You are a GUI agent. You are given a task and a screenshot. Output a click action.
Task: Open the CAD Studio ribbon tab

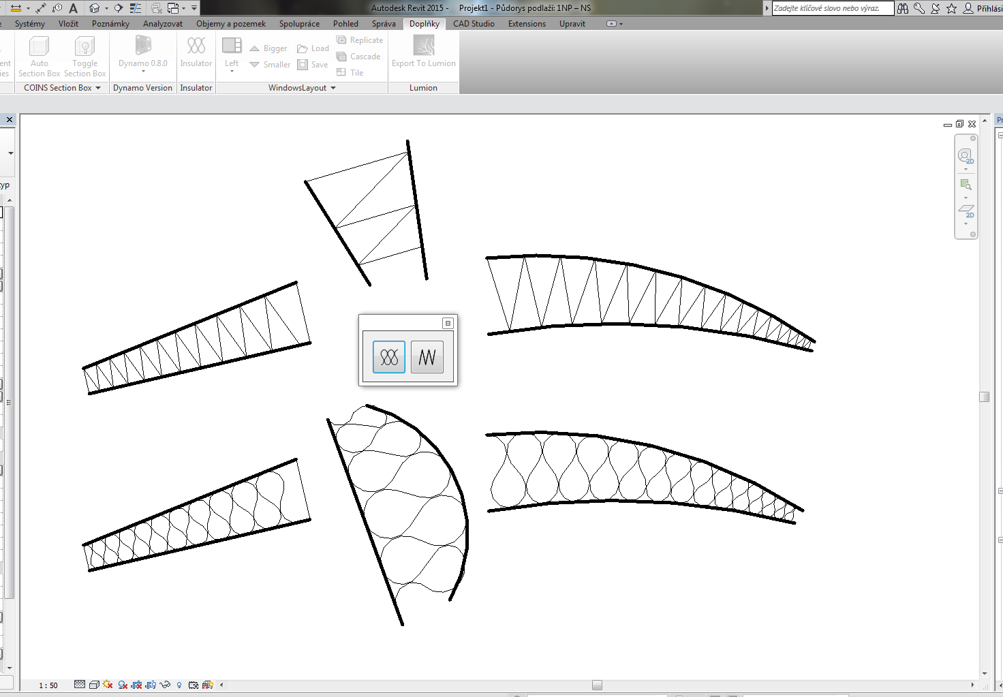[474, 24]
